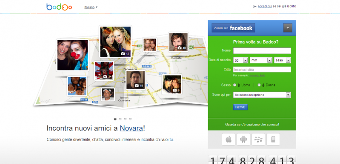Open the clown photo thumbnail on map
The height and width of the screenshot is (164, 340).
(72, 55)
